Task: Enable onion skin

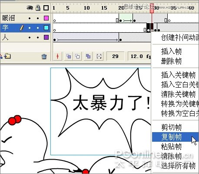Action: (x=69, y=56)
